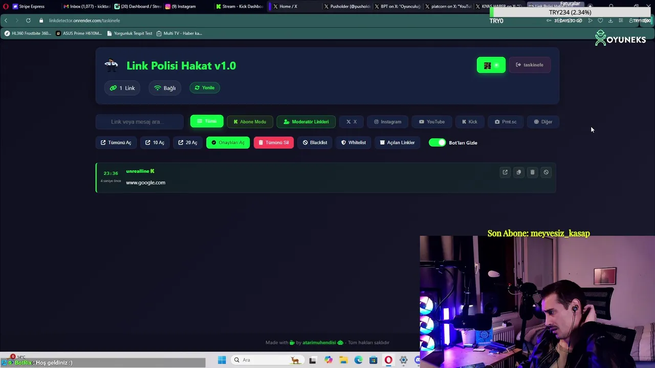Open Microsoft Edge from the taskbar
The width and height of the screenshot is (655, 368).
pyautogui.click(x=358, y=360)
